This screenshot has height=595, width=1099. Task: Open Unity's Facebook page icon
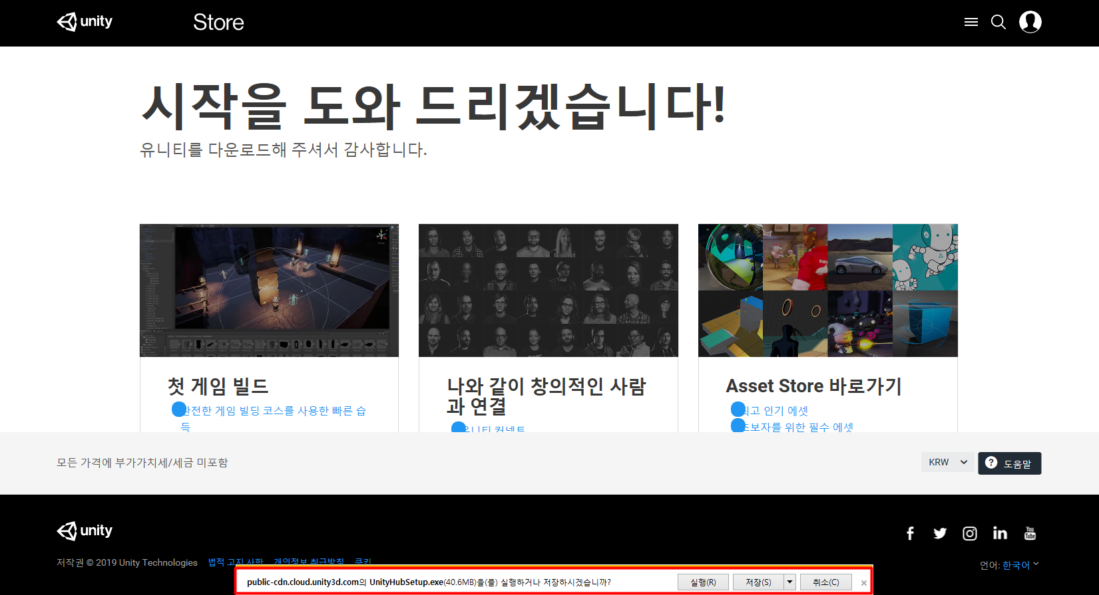(x=910, y=533)
